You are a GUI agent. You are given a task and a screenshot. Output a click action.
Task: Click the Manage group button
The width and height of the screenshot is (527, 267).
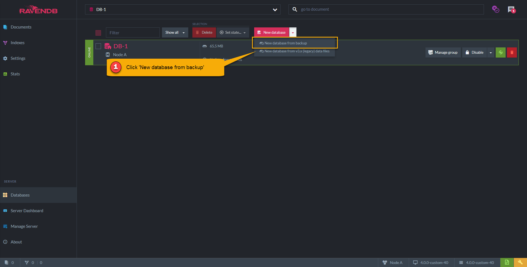point(443,53)
